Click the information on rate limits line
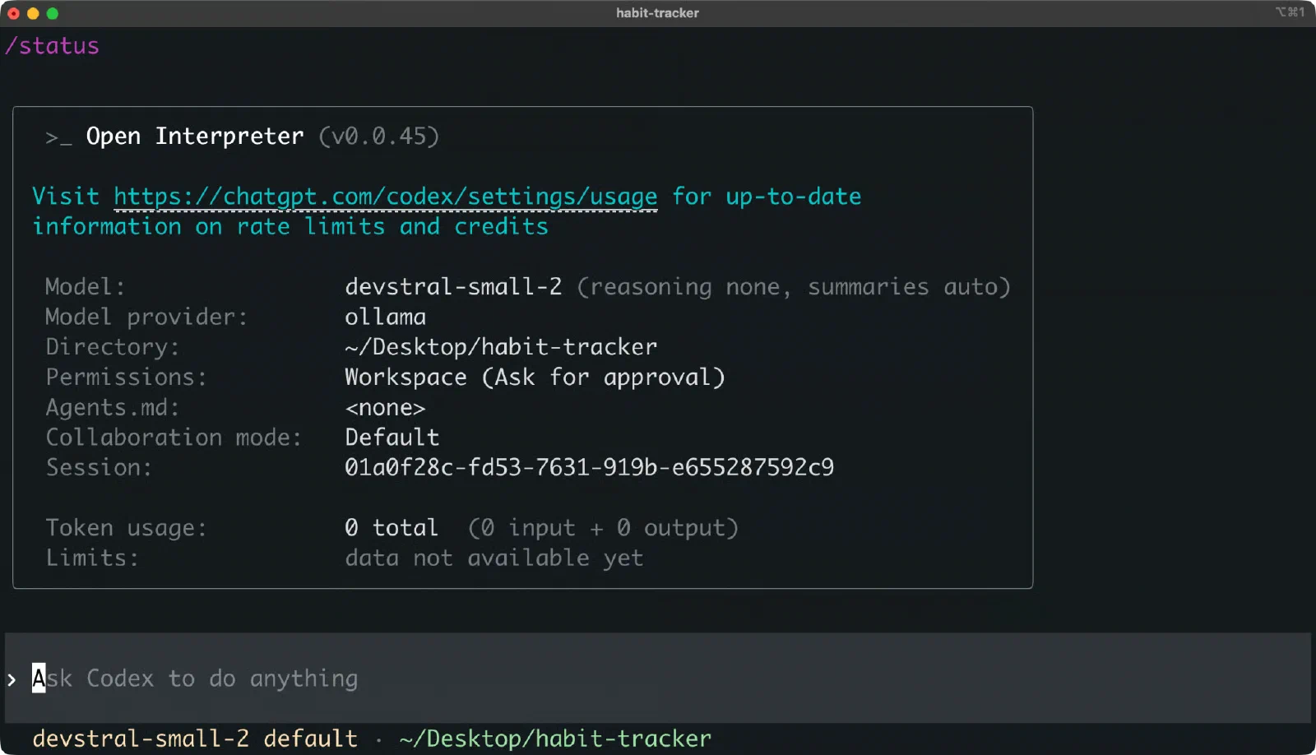This screenshot has width=1316, height=755. point(290,227)
